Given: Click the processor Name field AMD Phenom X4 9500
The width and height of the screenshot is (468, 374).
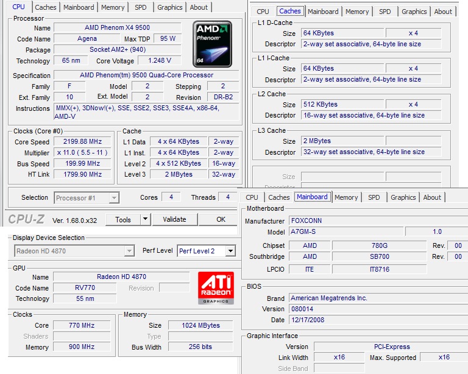Looking at the screenshot, I should (117, 28).
